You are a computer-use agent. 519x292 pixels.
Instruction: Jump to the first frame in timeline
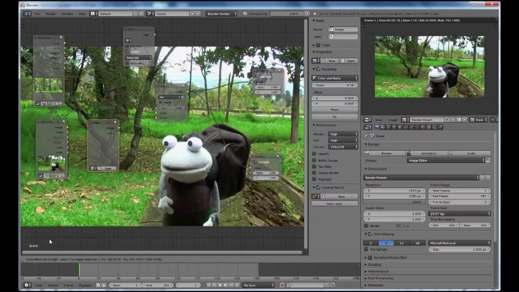tap(208, 285)
